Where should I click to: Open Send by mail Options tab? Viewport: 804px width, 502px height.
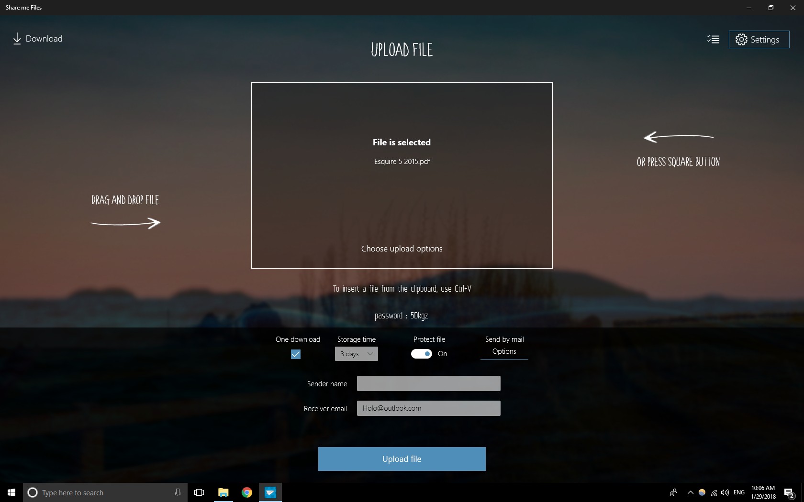[504, 351]
